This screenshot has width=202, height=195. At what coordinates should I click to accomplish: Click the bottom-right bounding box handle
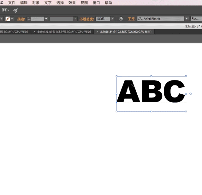[186, 111]
